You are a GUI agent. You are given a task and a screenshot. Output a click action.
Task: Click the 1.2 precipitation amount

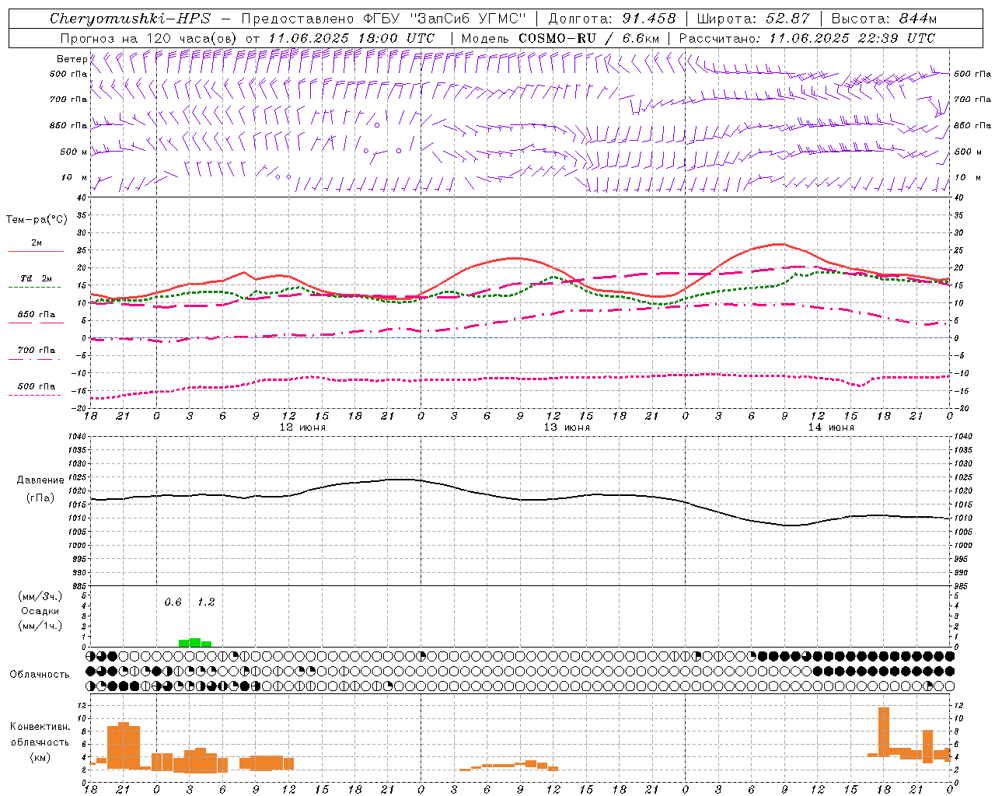point(206,602)
